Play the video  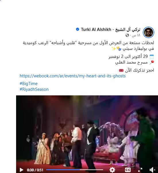coord(21,170)
